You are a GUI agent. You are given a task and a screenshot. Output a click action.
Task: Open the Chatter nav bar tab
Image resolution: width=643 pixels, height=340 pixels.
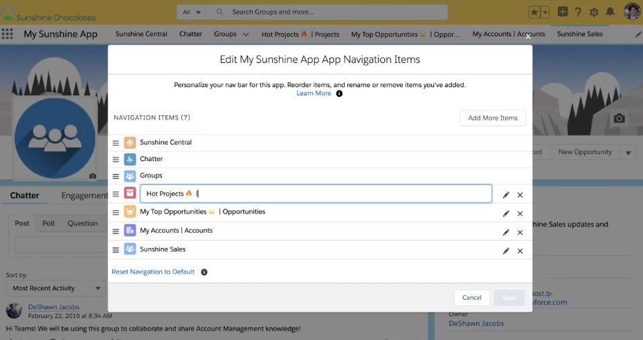coord(191,34)
